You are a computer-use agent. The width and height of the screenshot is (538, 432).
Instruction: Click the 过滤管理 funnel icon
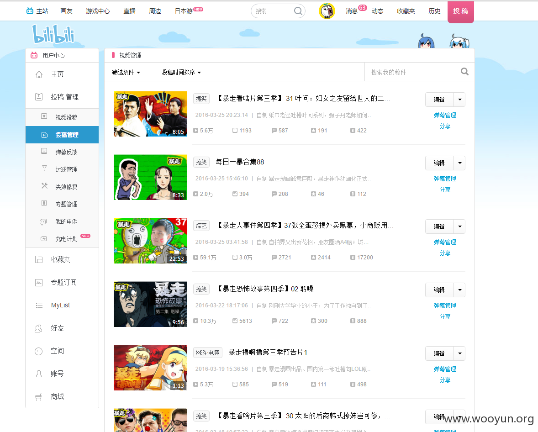[x=44, y=168]
